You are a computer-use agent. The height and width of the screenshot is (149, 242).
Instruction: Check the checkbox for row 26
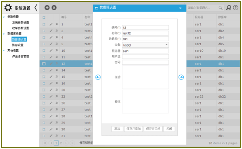(44, 103)
